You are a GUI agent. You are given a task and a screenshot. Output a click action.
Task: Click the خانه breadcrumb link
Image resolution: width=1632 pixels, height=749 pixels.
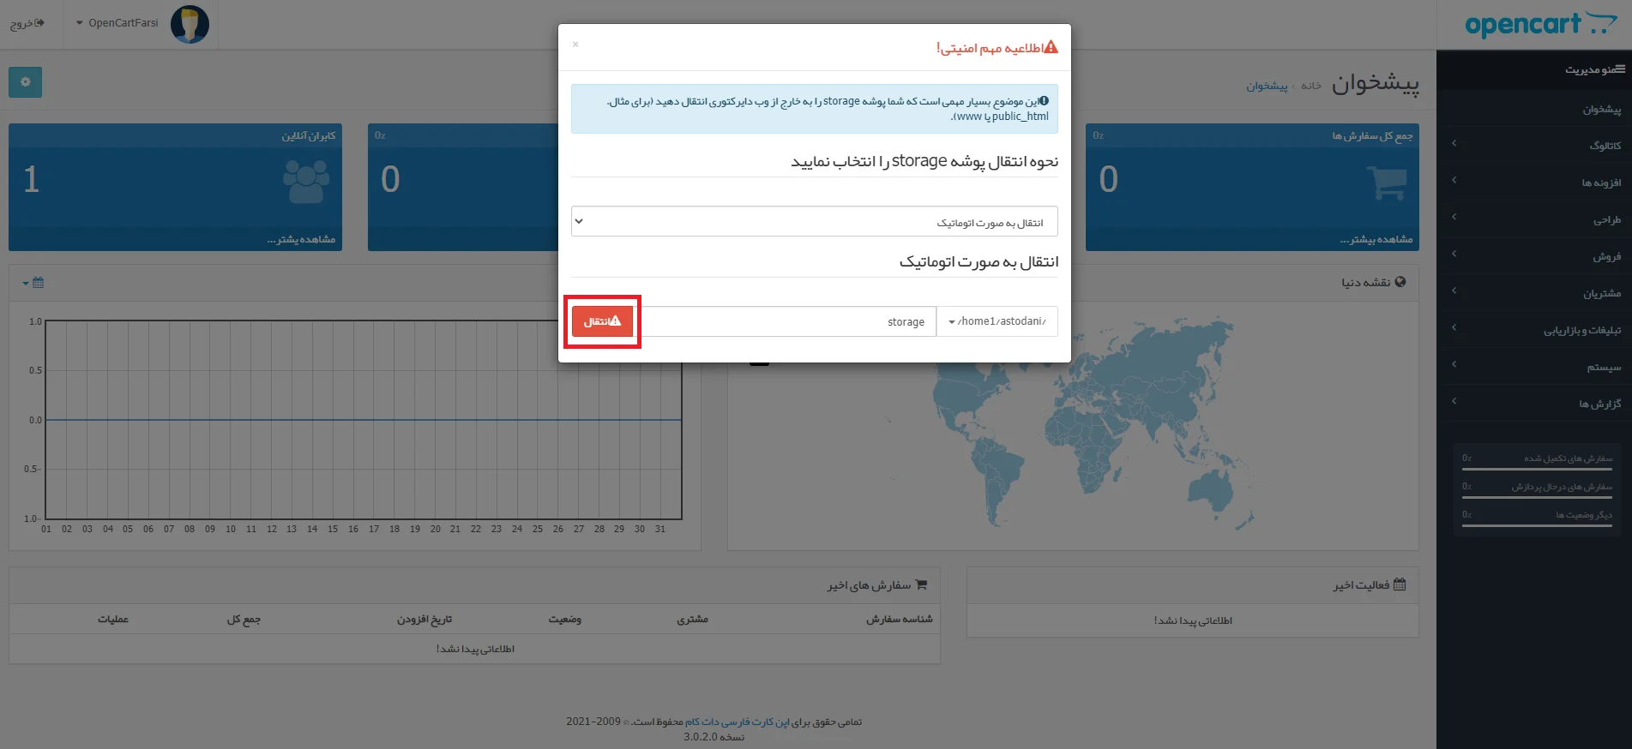[x=1310, y=86]
